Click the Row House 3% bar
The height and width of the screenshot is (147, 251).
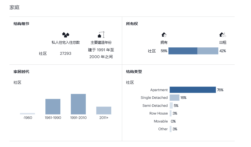[171, 113]
